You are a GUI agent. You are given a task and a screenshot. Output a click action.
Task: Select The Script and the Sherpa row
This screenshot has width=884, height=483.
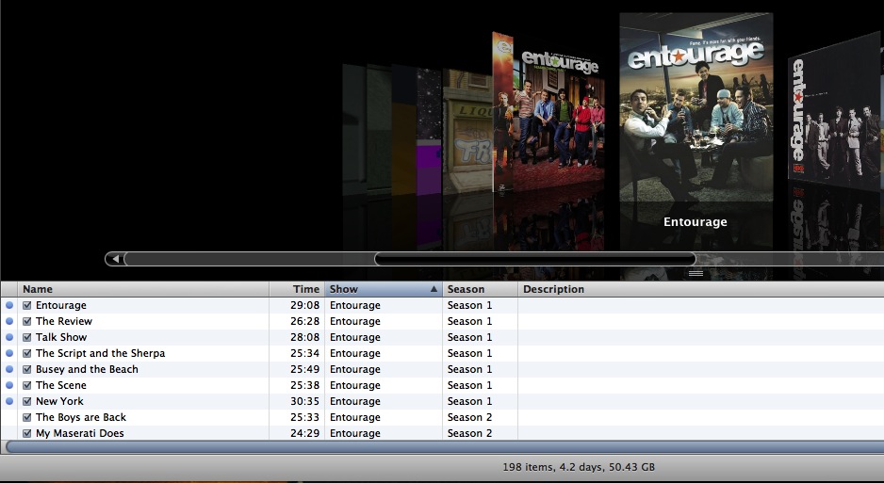pyautogui.click(x=100, y=353)
